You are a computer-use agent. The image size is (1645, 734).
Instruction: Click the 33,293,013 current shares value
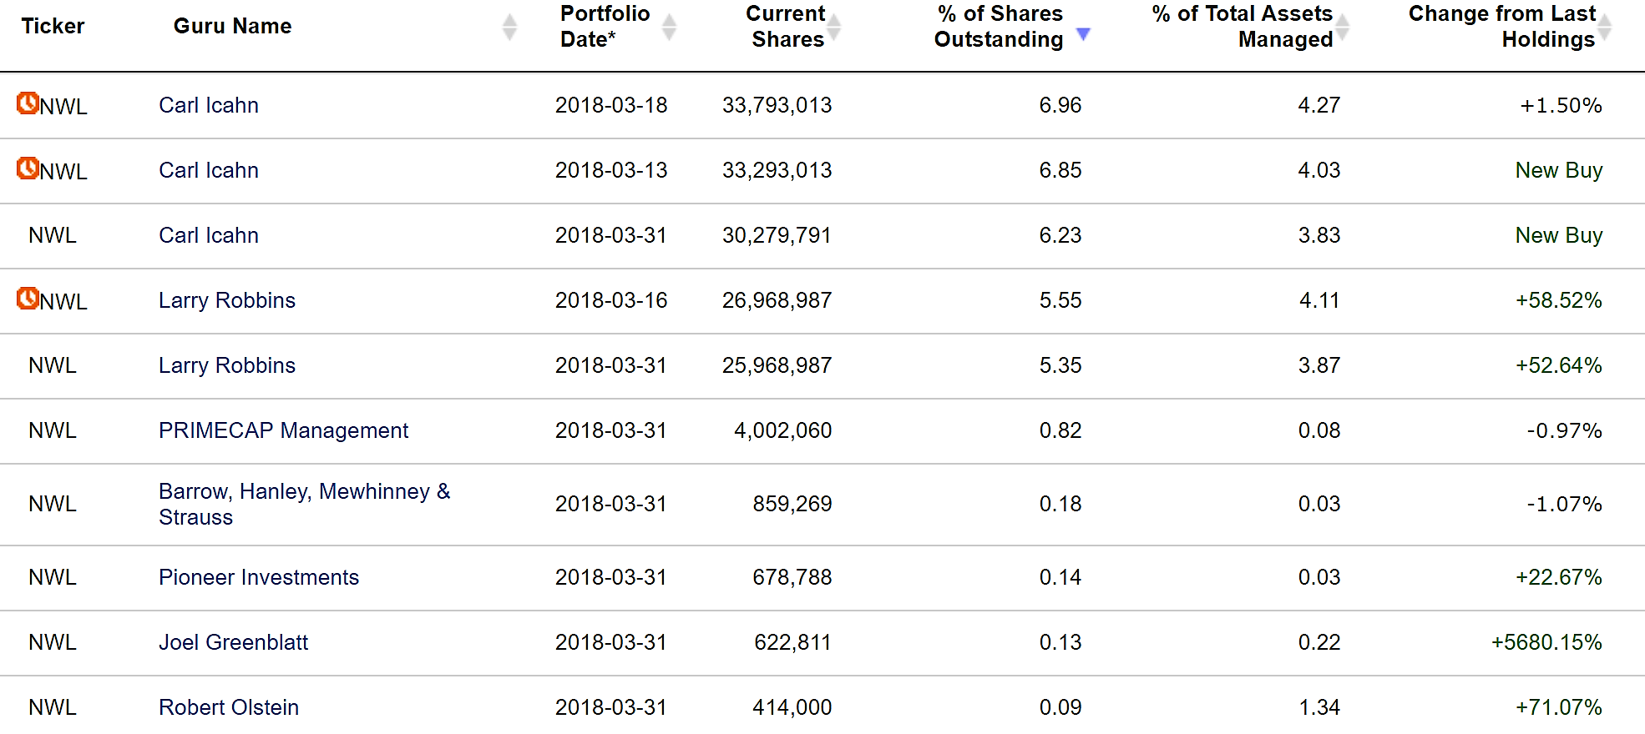pyautogui.click(x=777, y=170)
